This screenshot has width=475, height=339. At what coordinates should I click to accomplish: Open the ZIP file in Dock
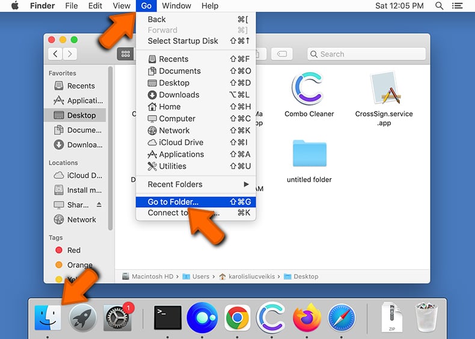[x=391, y=317]
